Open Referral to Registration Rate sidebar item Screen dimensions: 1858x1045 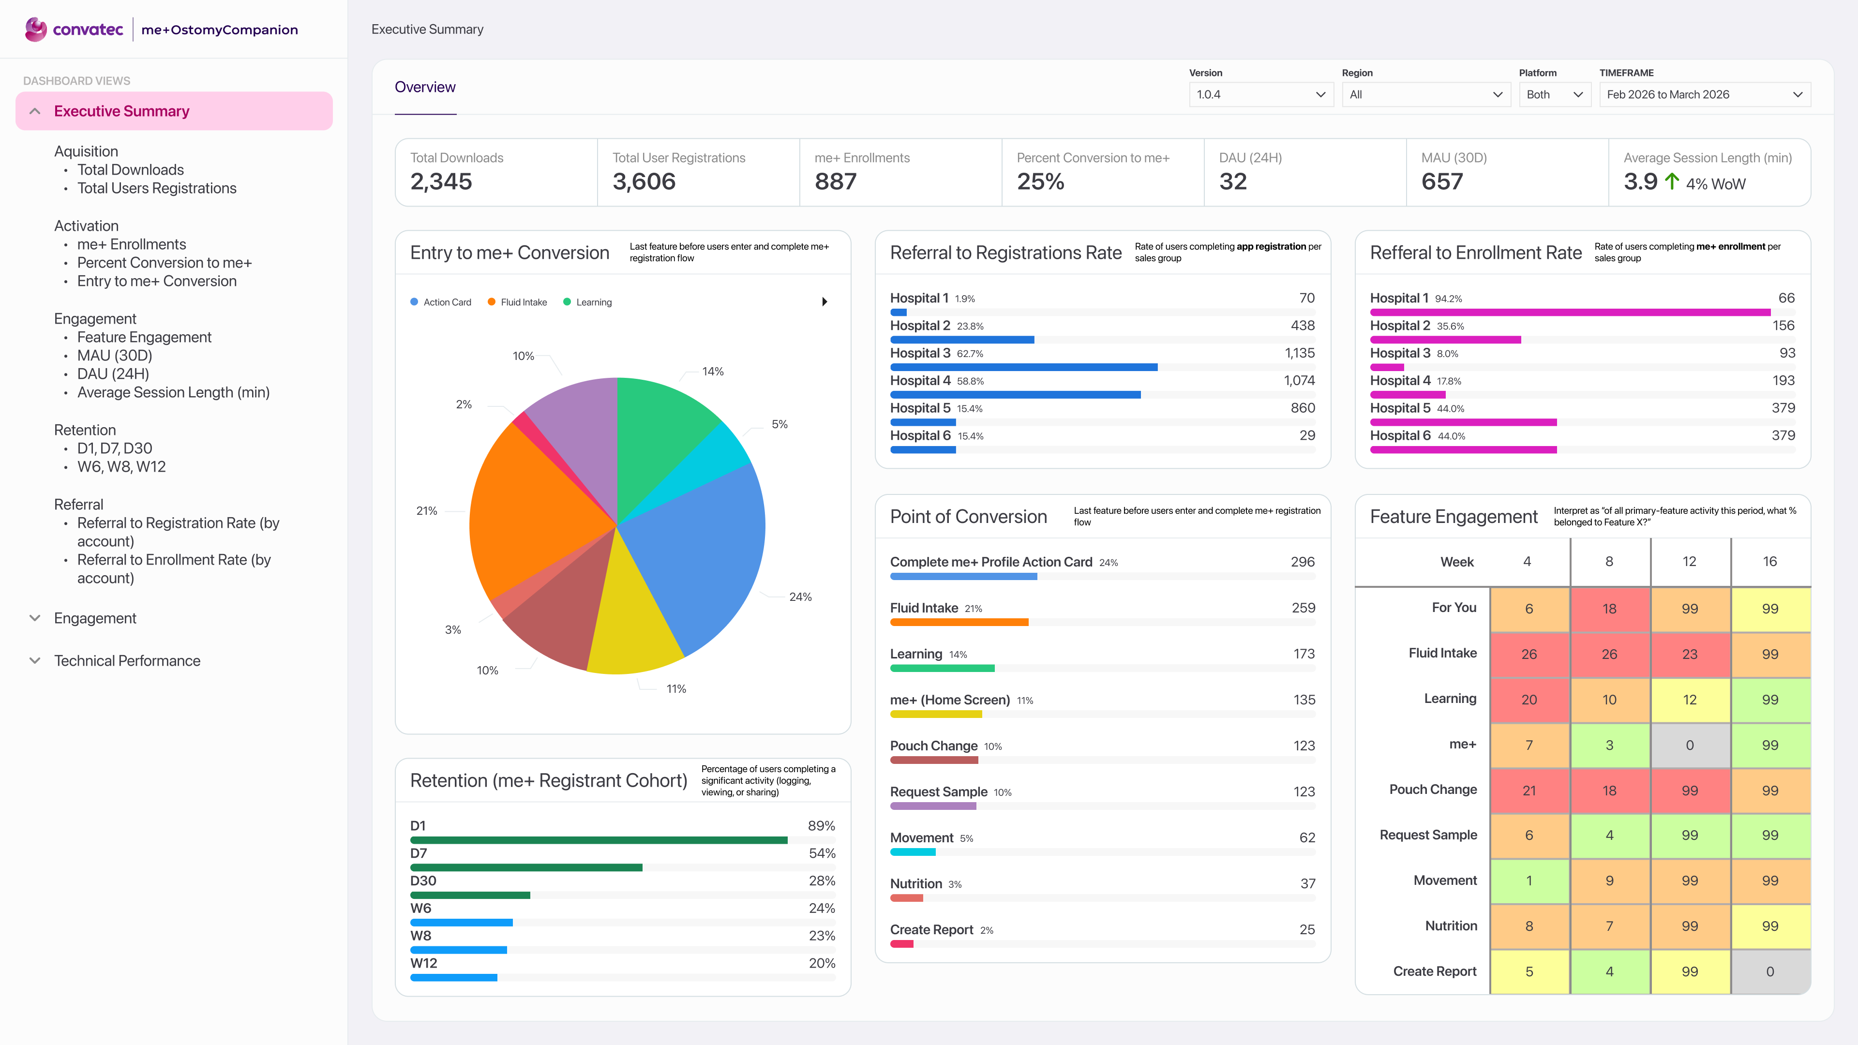(x=178, y=532)
